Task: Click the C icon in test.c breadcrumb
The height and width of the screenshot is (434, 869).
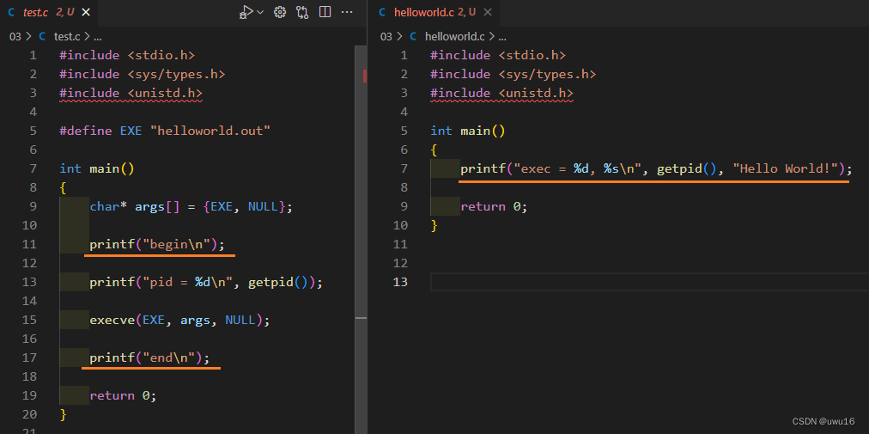Action: tap(42, 37)
